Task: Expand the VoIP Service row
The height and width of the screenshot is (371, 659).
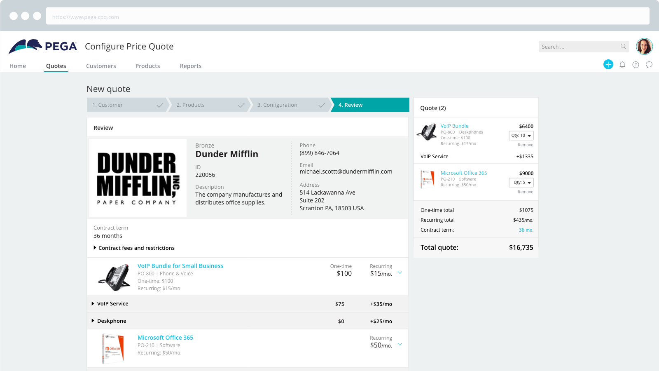Action: click(93, 304)
